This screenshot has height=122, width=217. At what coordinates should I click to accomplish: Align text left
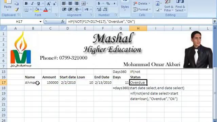point(64,3)
